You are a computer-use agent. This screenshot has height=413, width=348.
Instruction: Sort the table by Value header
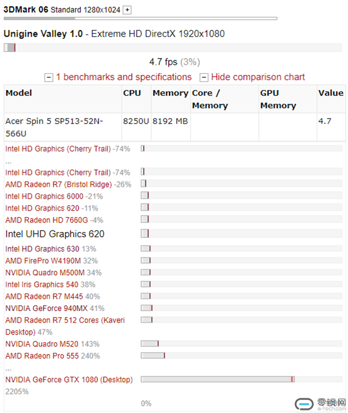[x=331, y=93]
